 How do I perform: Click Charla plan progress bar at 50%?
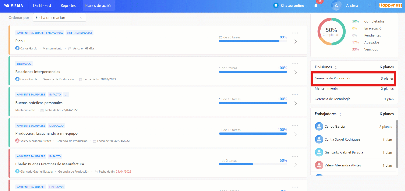253,164
